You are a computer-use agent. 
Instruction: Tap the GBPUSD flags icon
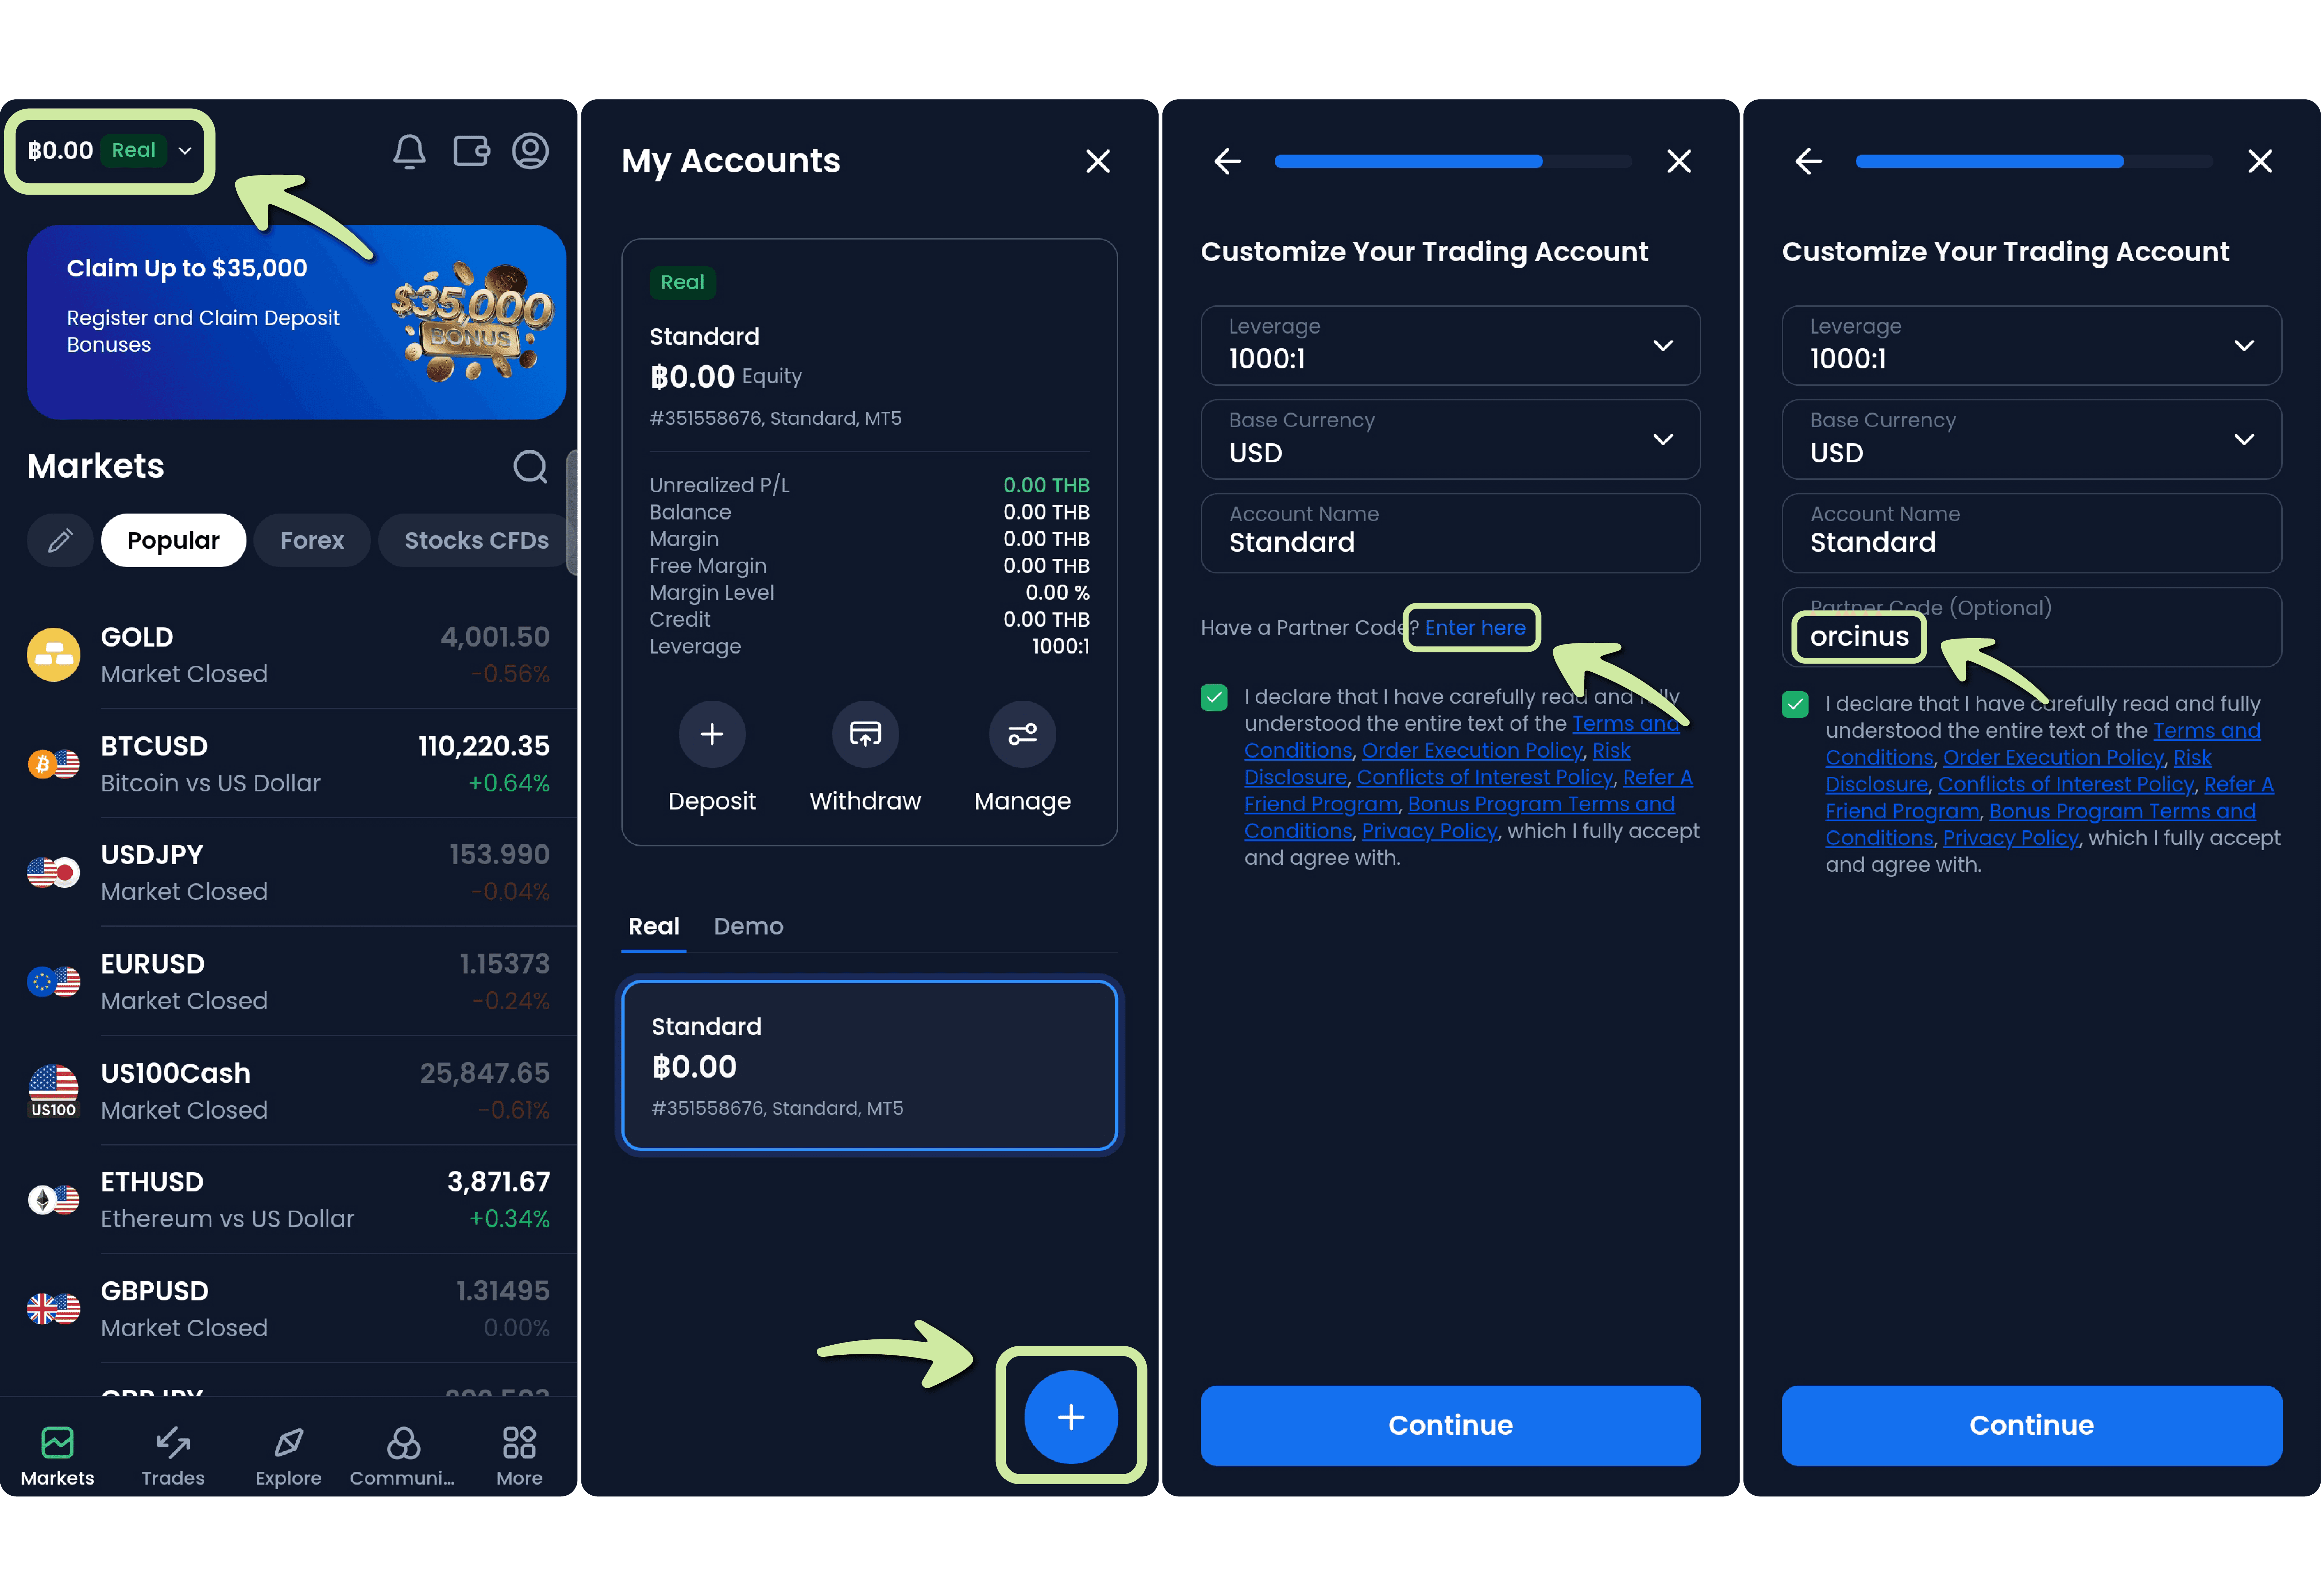tap(53, 1309)
